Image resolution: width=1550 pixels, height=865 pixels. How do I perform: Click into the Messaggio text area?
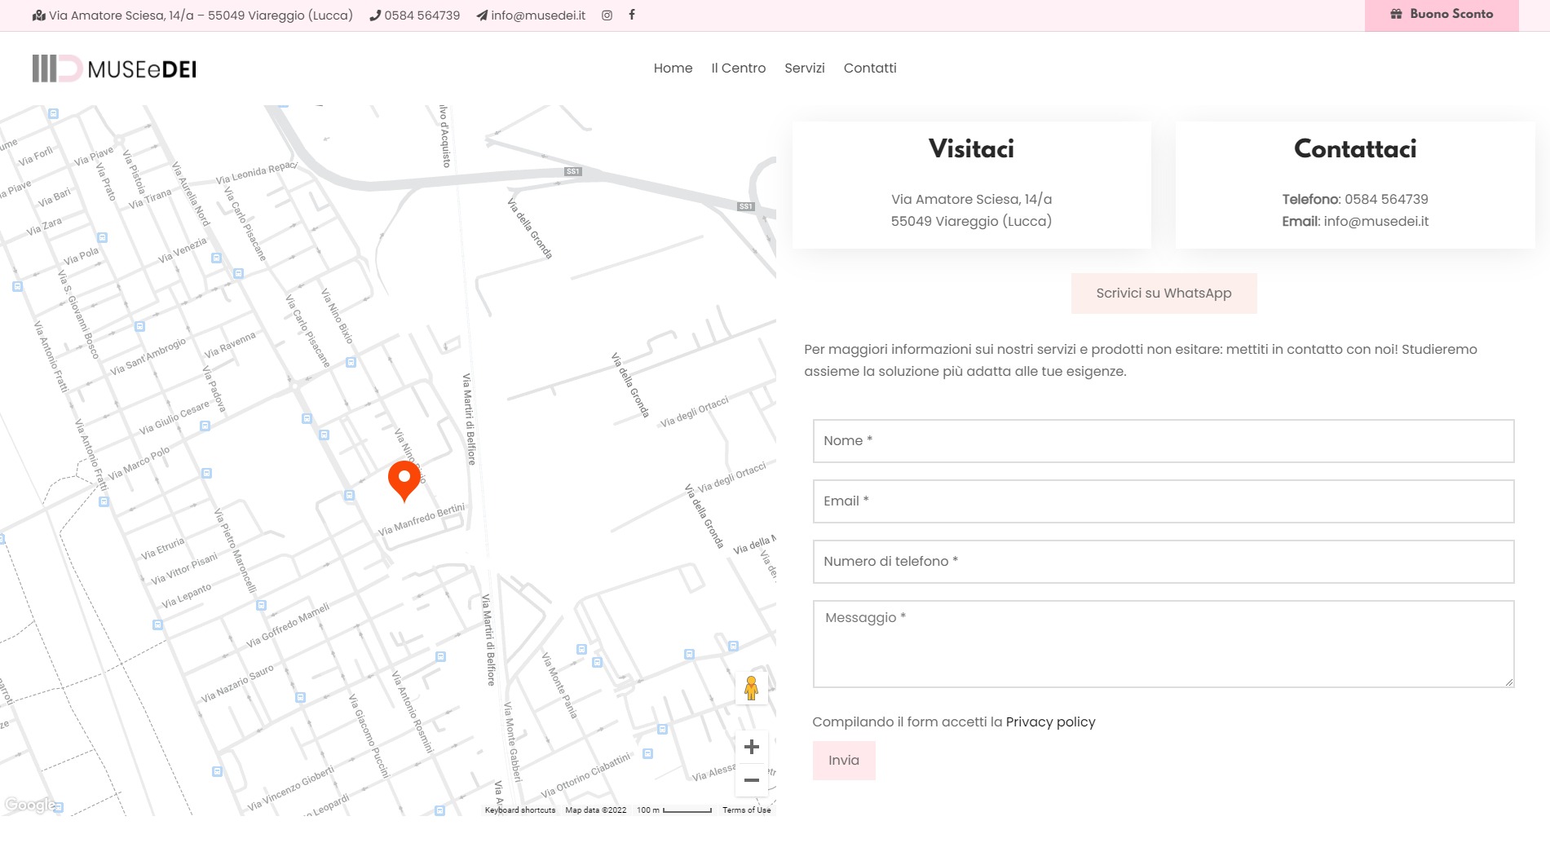pyautogui.click(x=1163, y=644)
